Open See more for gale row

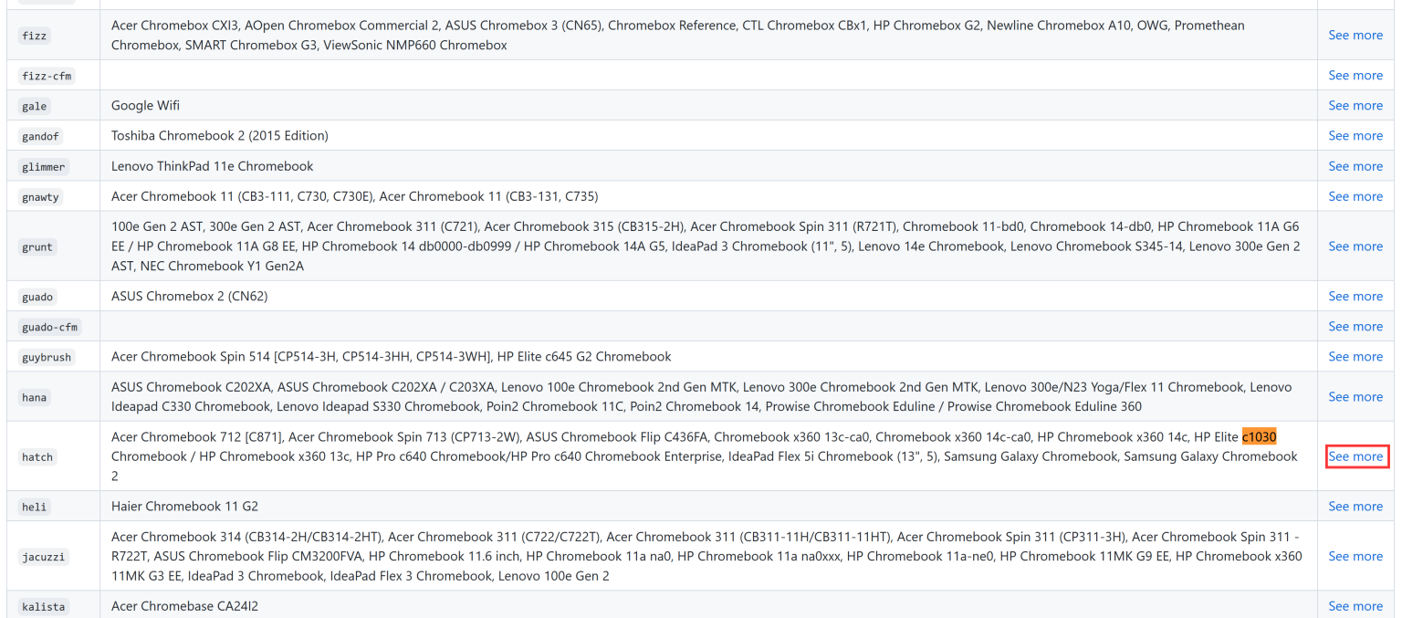pos(1355,105)
